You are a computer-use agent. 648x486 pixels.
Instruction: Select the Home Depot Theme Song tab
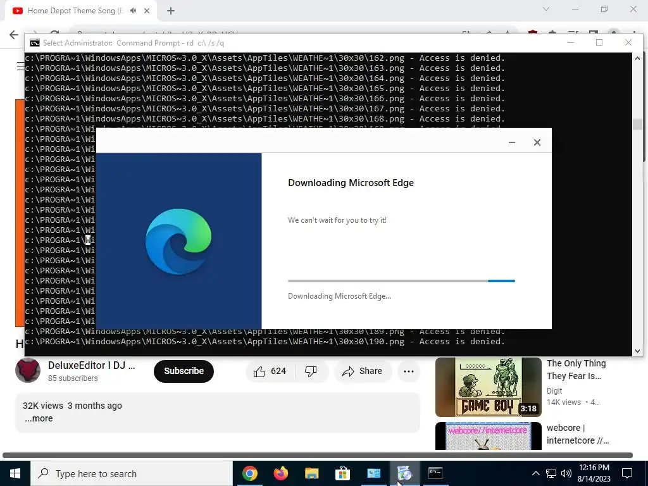pos(80,11)
